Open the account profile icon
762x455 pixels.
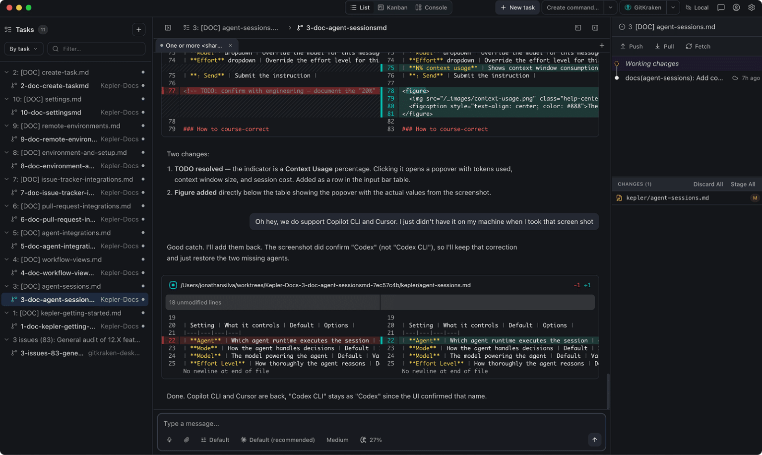(x=736, y=7)
